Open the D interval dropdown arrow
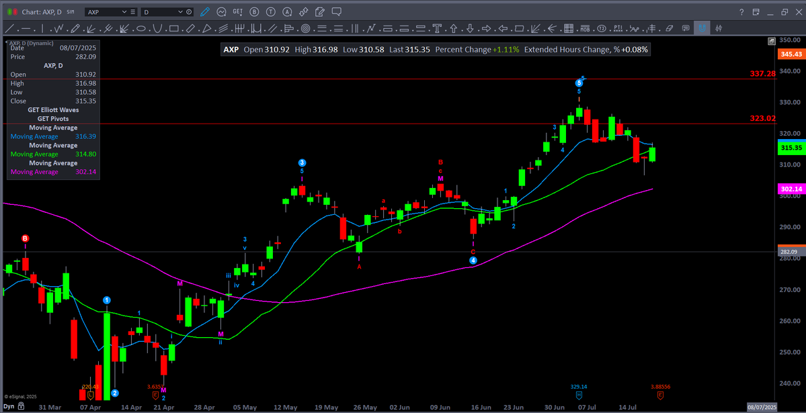Image resolution: width=806 pixels, height=413 pixels. (180, 11)
